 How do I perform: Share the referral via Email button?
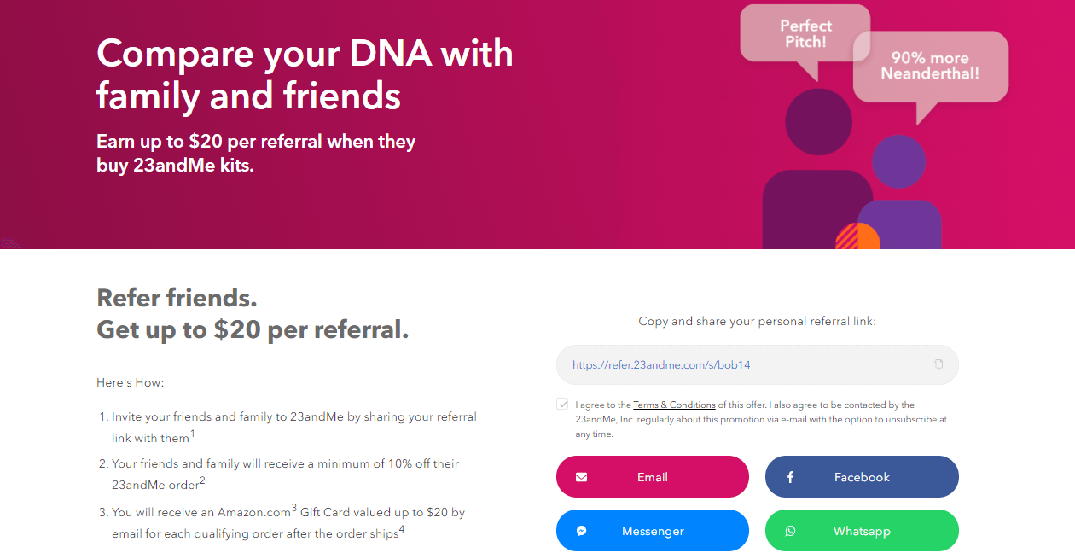[x=653, y=477]
